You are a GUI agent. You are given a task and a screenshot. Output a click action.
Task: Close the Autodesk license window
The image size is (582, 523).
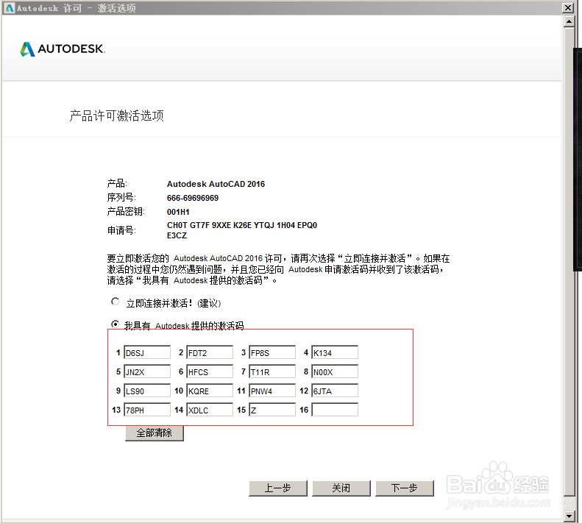tap(568, 8)
